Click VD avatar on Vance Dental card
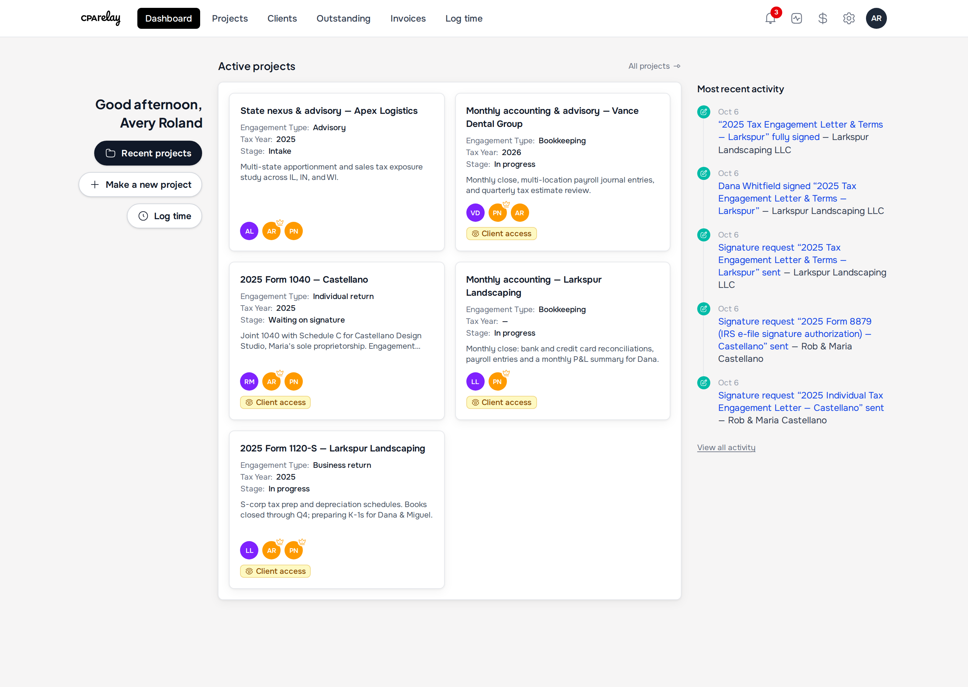The image size is (968, 687). [475, 213]
